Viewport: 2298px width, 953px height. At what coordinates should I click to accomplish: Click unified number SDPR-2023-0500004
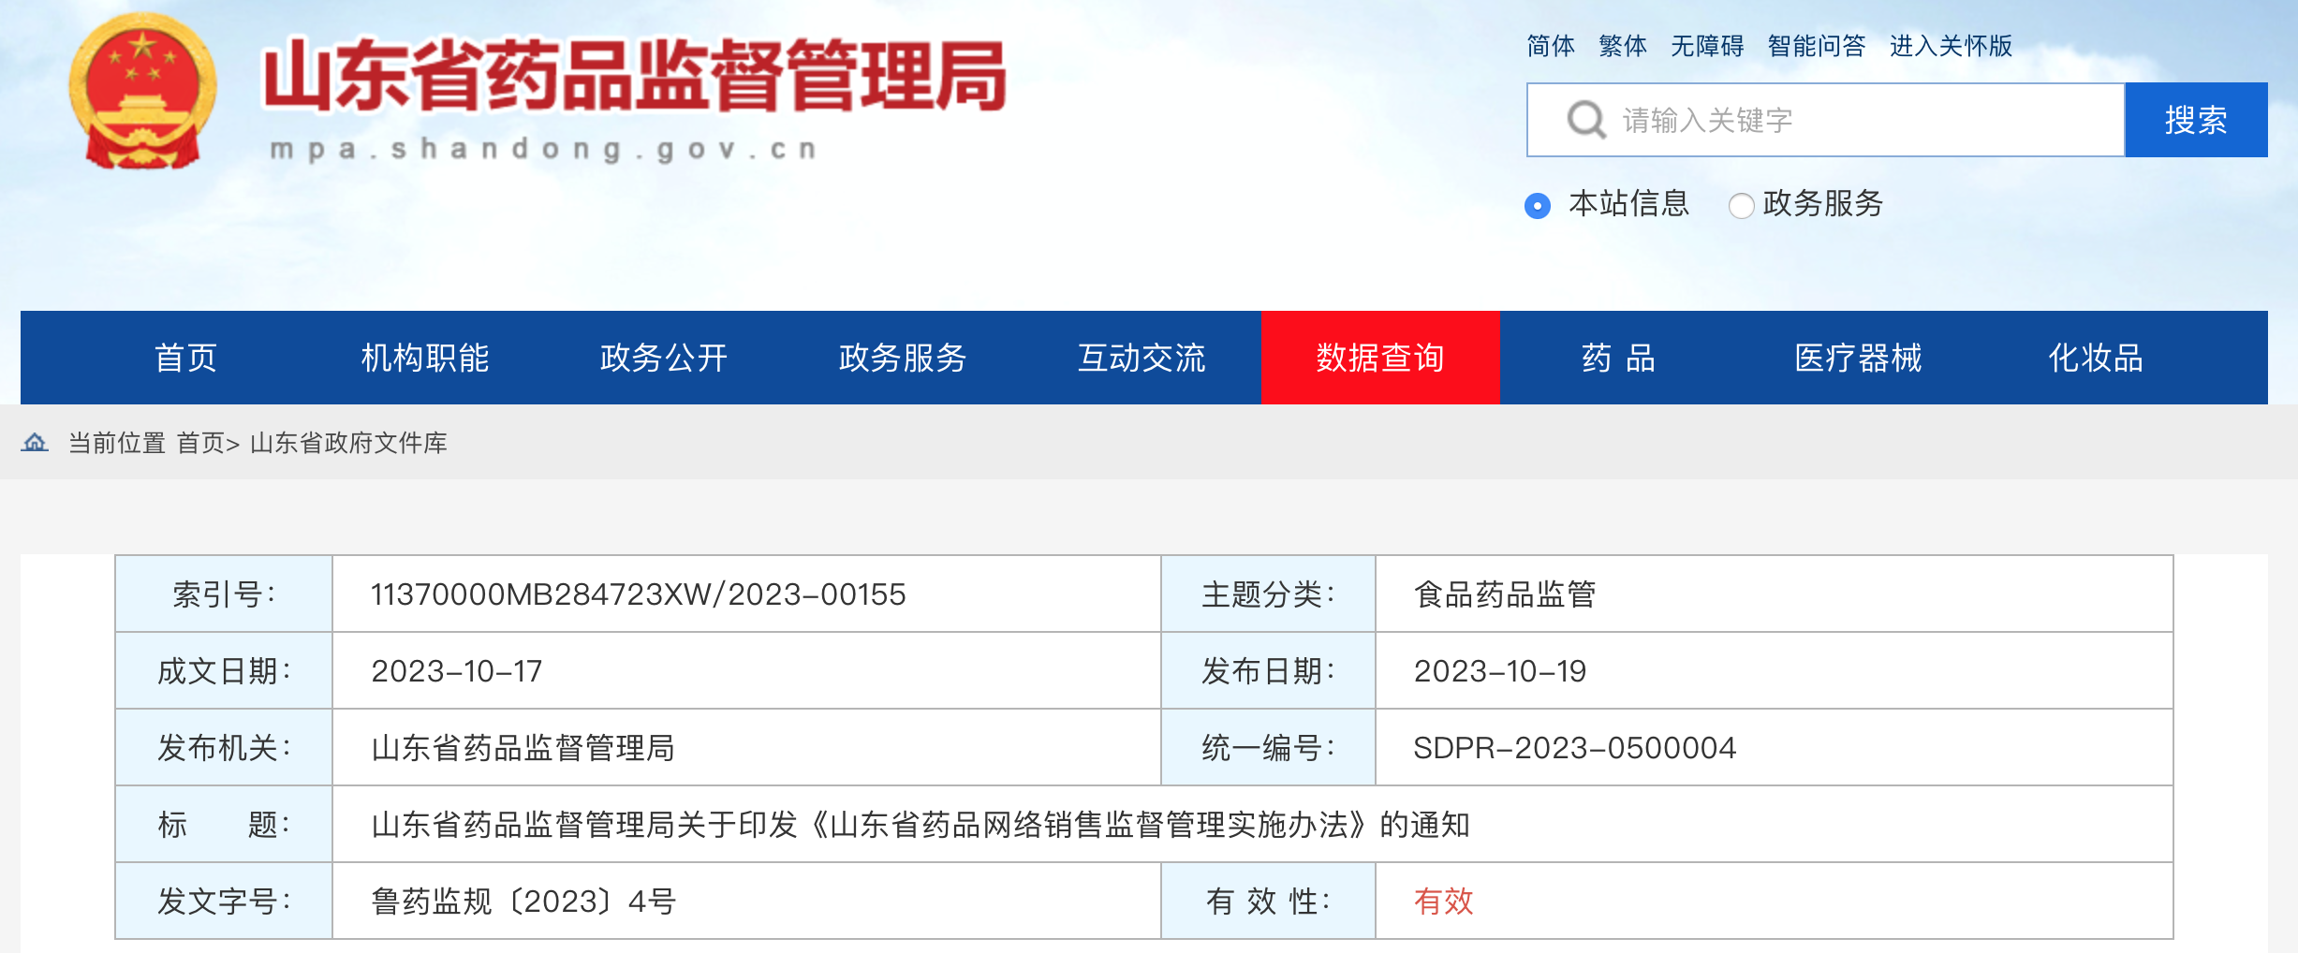[x=1574, y=748]
